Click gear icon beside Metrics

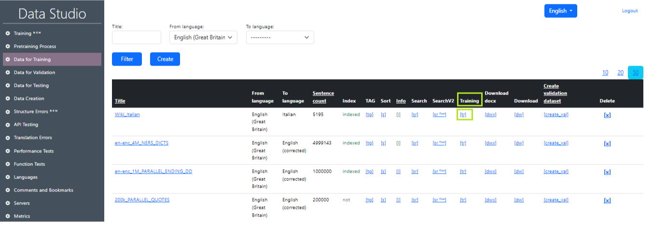(8, 216)
